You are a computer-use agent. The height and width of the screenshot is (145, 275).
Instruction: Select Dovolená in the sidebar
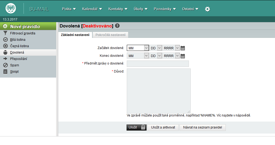(x=28, y=53)
